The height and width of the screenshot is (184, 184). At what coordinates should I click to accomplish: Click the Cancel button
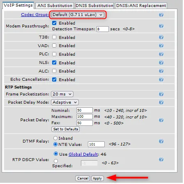point(83,178)
